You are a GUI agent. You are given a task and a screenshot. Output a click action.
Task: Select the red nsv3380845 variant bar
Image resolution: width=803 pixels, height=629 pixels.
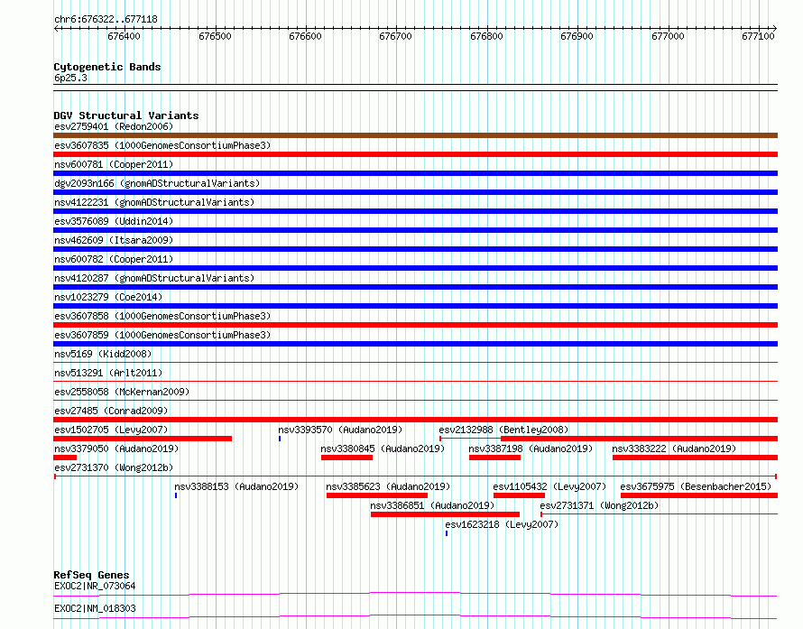346,458
